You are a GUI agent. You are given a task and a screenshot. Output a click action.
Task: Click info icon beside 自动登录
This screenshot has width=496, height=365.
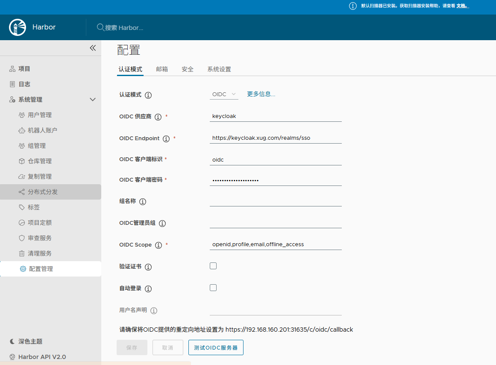[148, 288]
